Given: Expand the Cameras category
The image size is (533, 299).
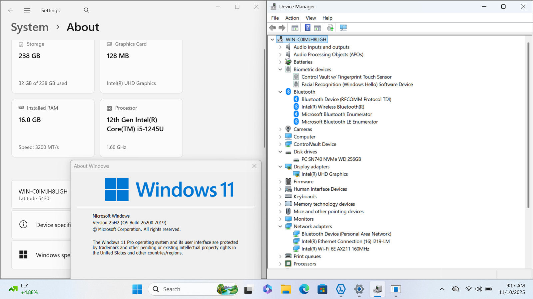Looking at the screenshot, I should click(x=280, y=129).
